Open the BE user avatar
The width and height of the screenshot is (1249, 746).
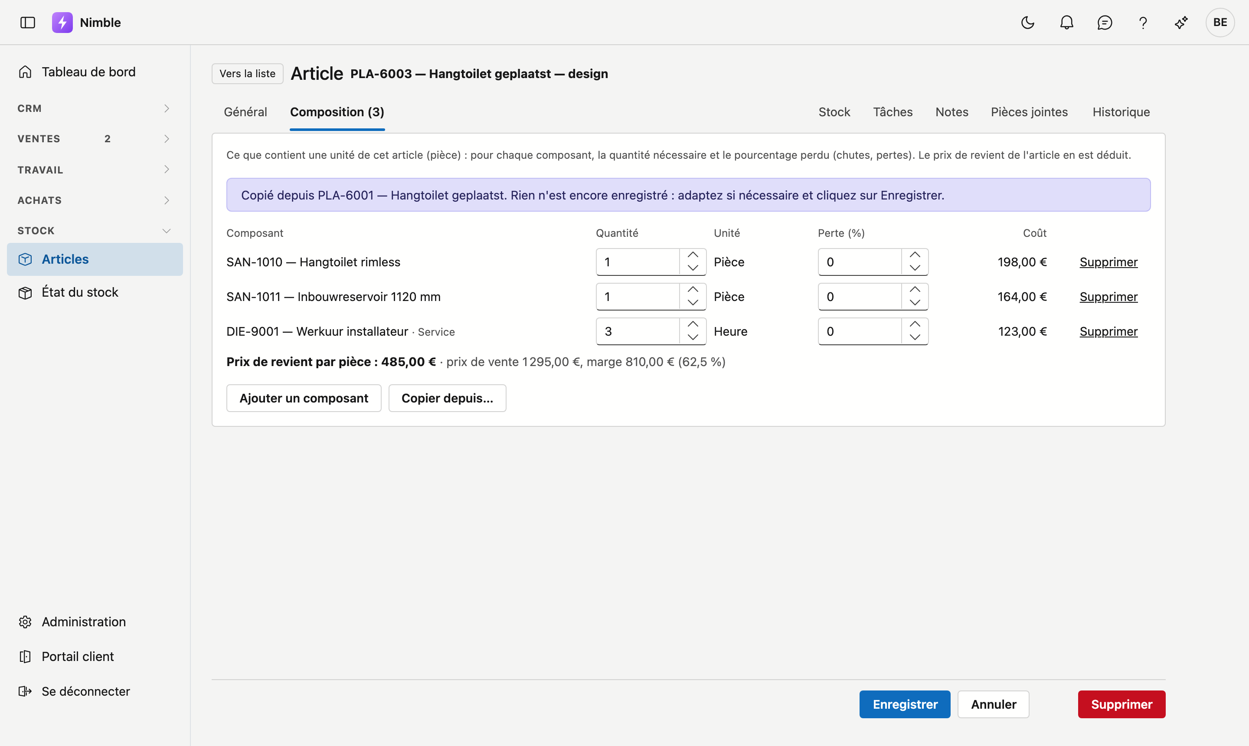(x=1220, y=23)
